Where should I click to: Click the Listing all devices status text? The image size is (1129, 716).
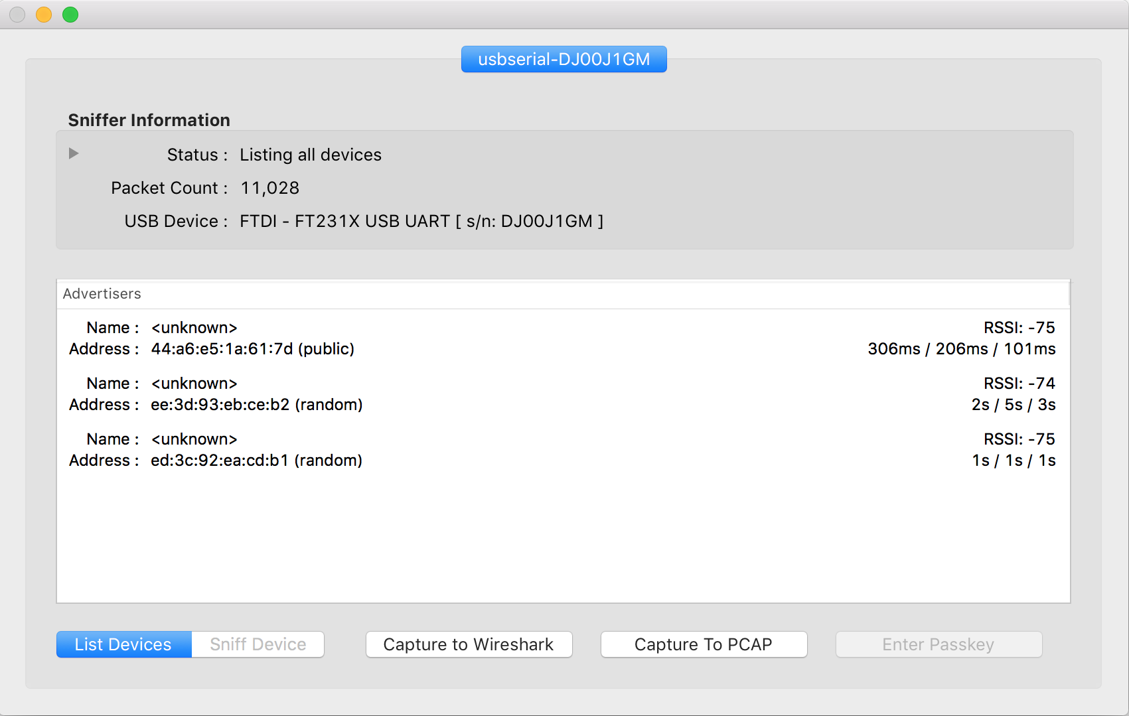pyautogui.click(x=311, y=155)
